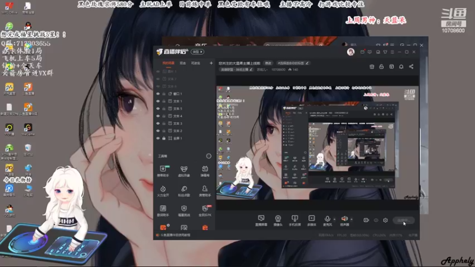Open the shield-icon 福星挑战 tool
Viewport: 475px width, 267px height.
[x=184, y=211]
